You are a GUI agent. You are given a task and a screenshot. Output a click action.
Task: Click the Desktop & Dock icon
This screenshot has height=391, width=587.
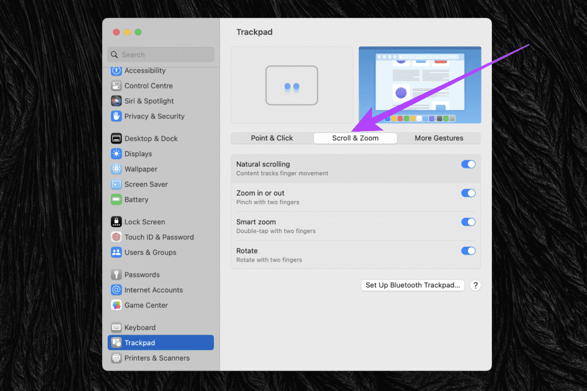[x=116, y=139]
